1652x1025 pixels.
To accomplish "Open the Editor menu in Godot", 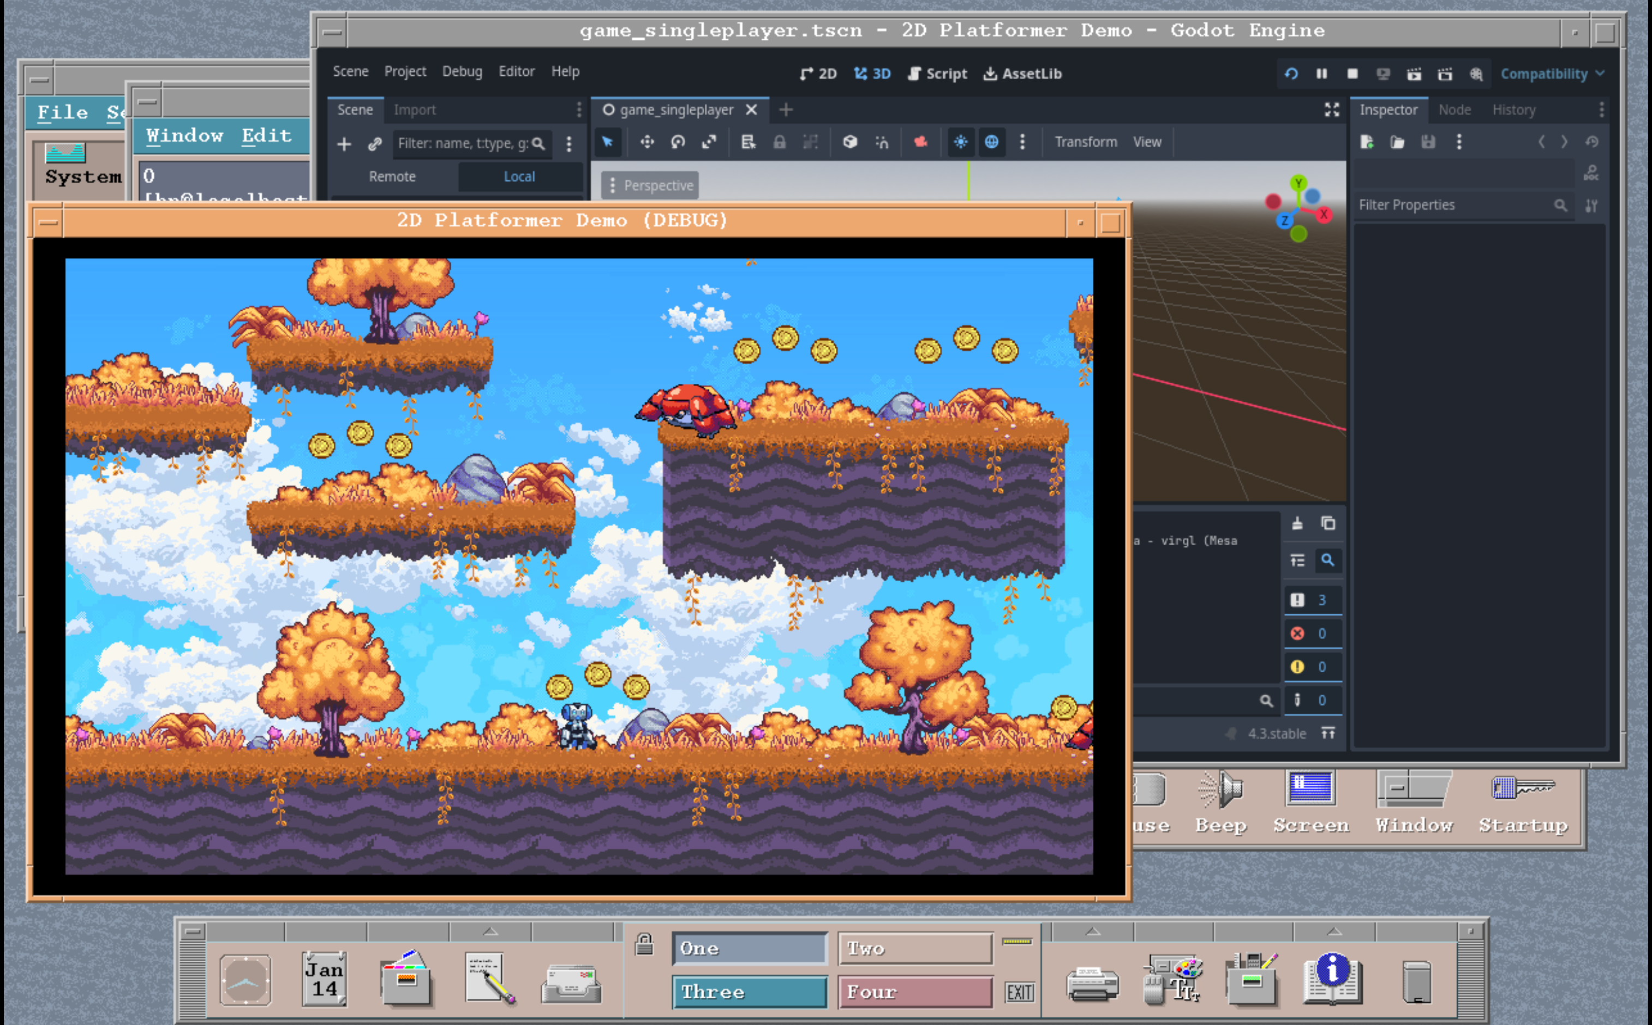I will point(517,71).
